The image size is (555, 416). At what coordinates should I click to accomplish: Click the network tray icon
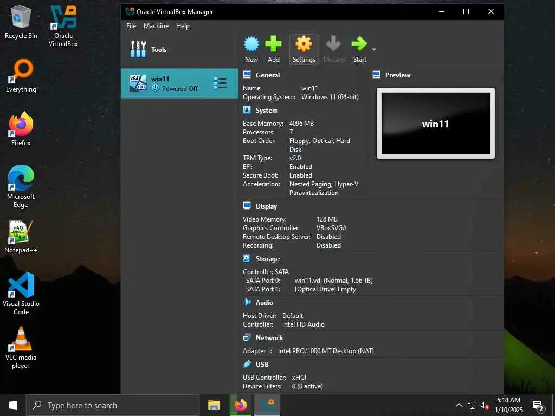[472, 405]
